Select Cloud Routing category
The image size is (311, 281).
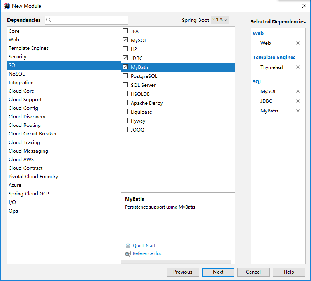tap(64, 125)
